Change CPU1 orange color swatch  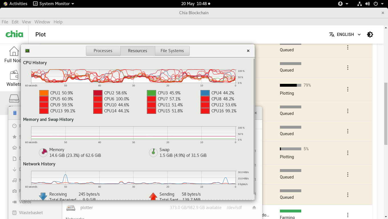44,93
